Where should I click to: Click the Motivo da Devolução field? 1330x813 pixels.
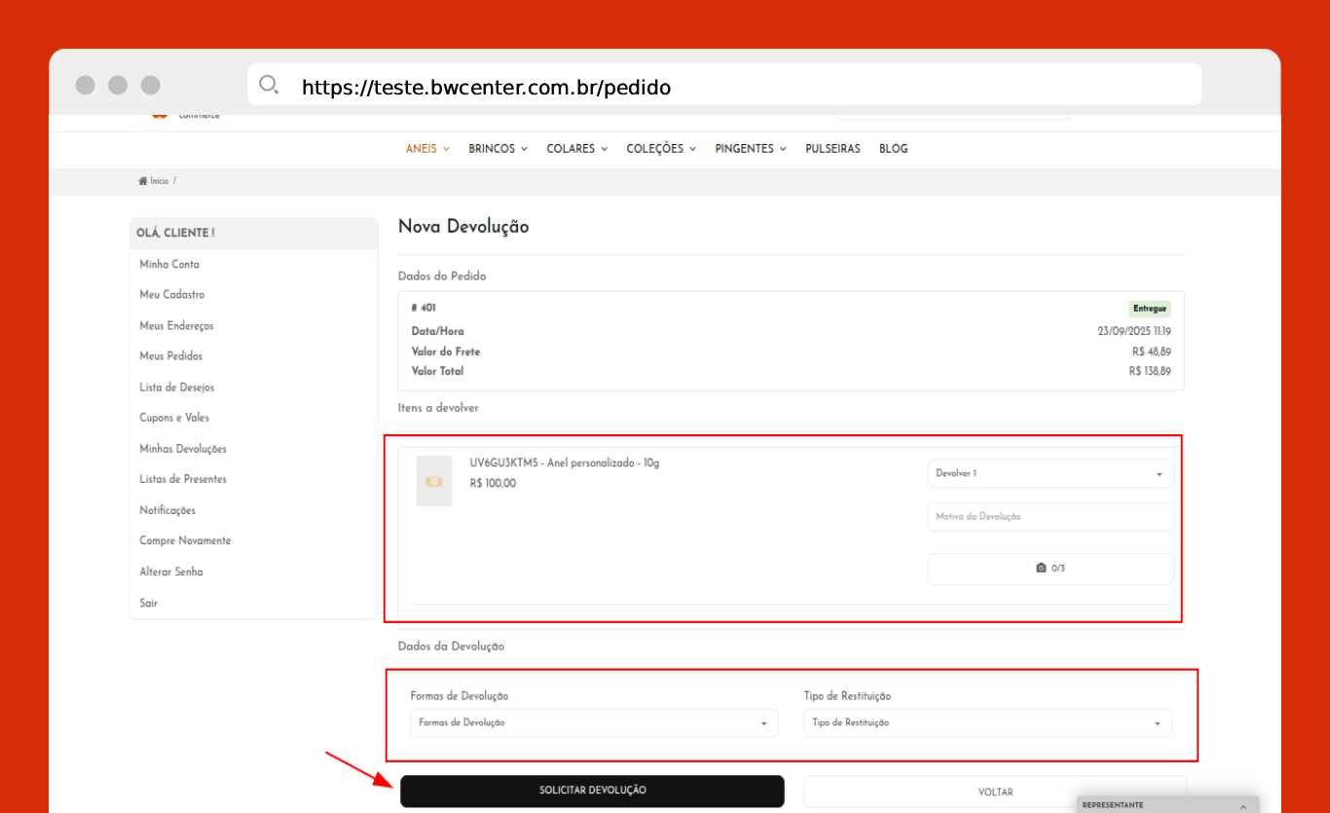[x=1050, y=517]
